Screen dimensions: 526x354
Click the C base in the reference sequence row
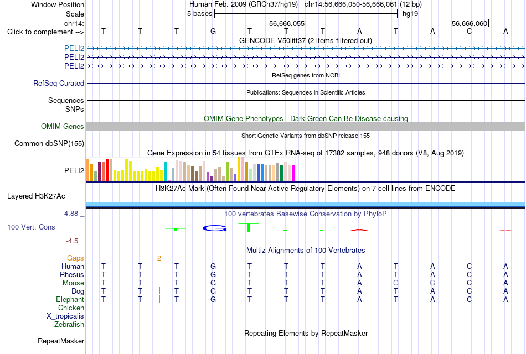469,32
